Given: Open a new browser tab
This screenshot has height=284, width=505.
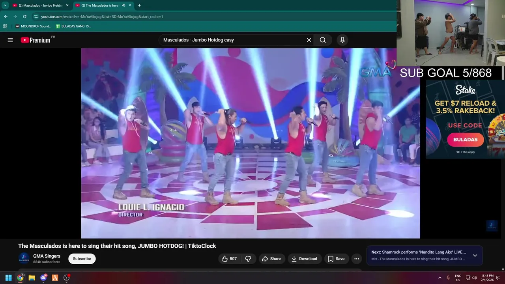Looking at the screenshot, I should (139, 6).
